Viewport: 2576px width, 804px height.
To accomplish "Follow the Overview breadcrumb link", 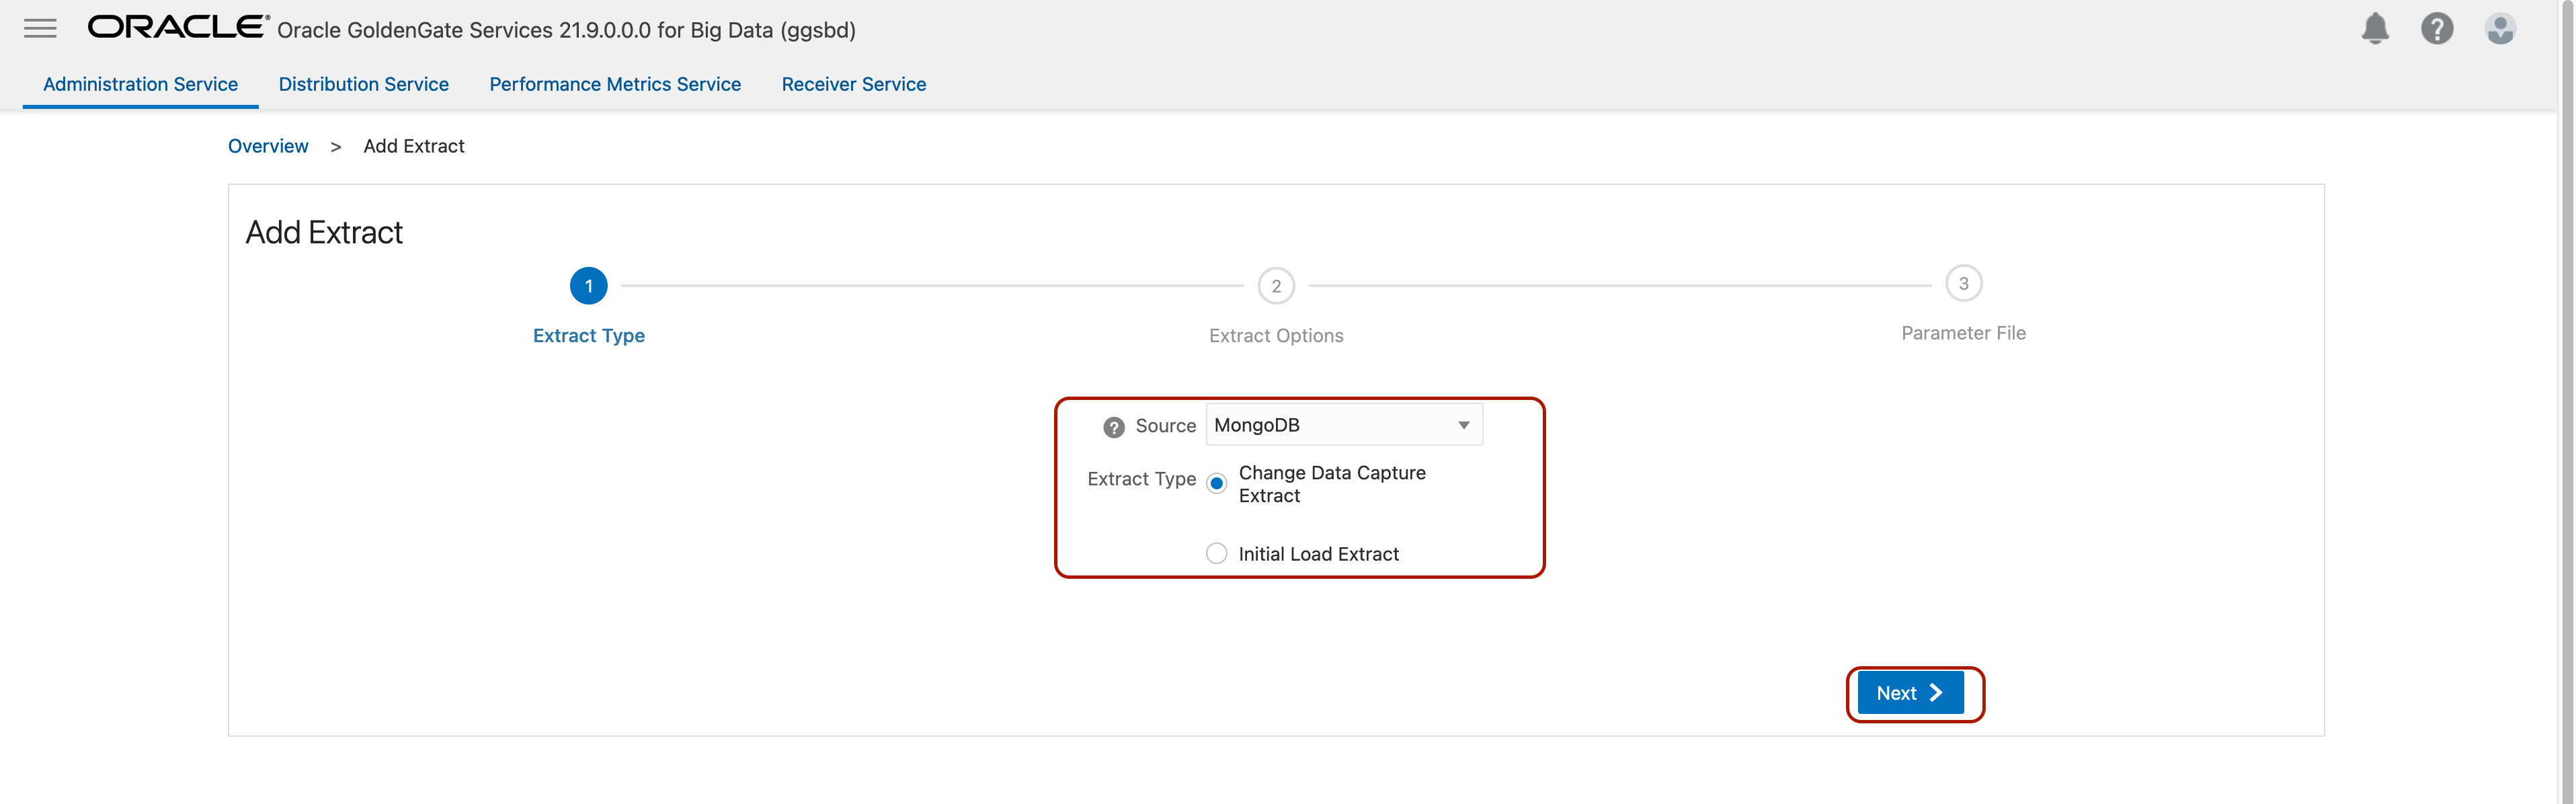I will click(268, 147).
